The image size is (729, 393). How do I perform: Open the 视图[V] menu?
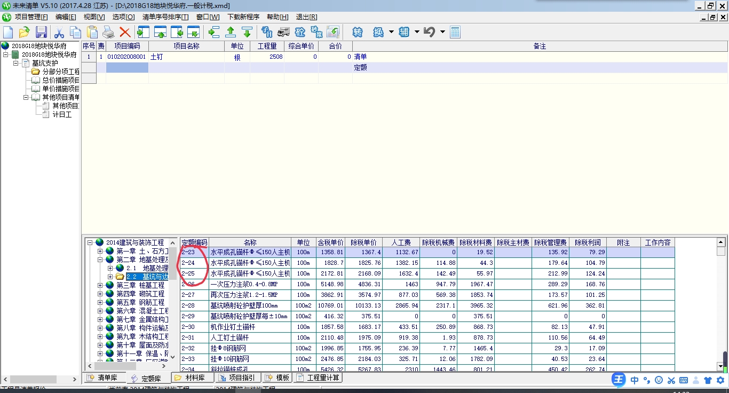point(94,17)
